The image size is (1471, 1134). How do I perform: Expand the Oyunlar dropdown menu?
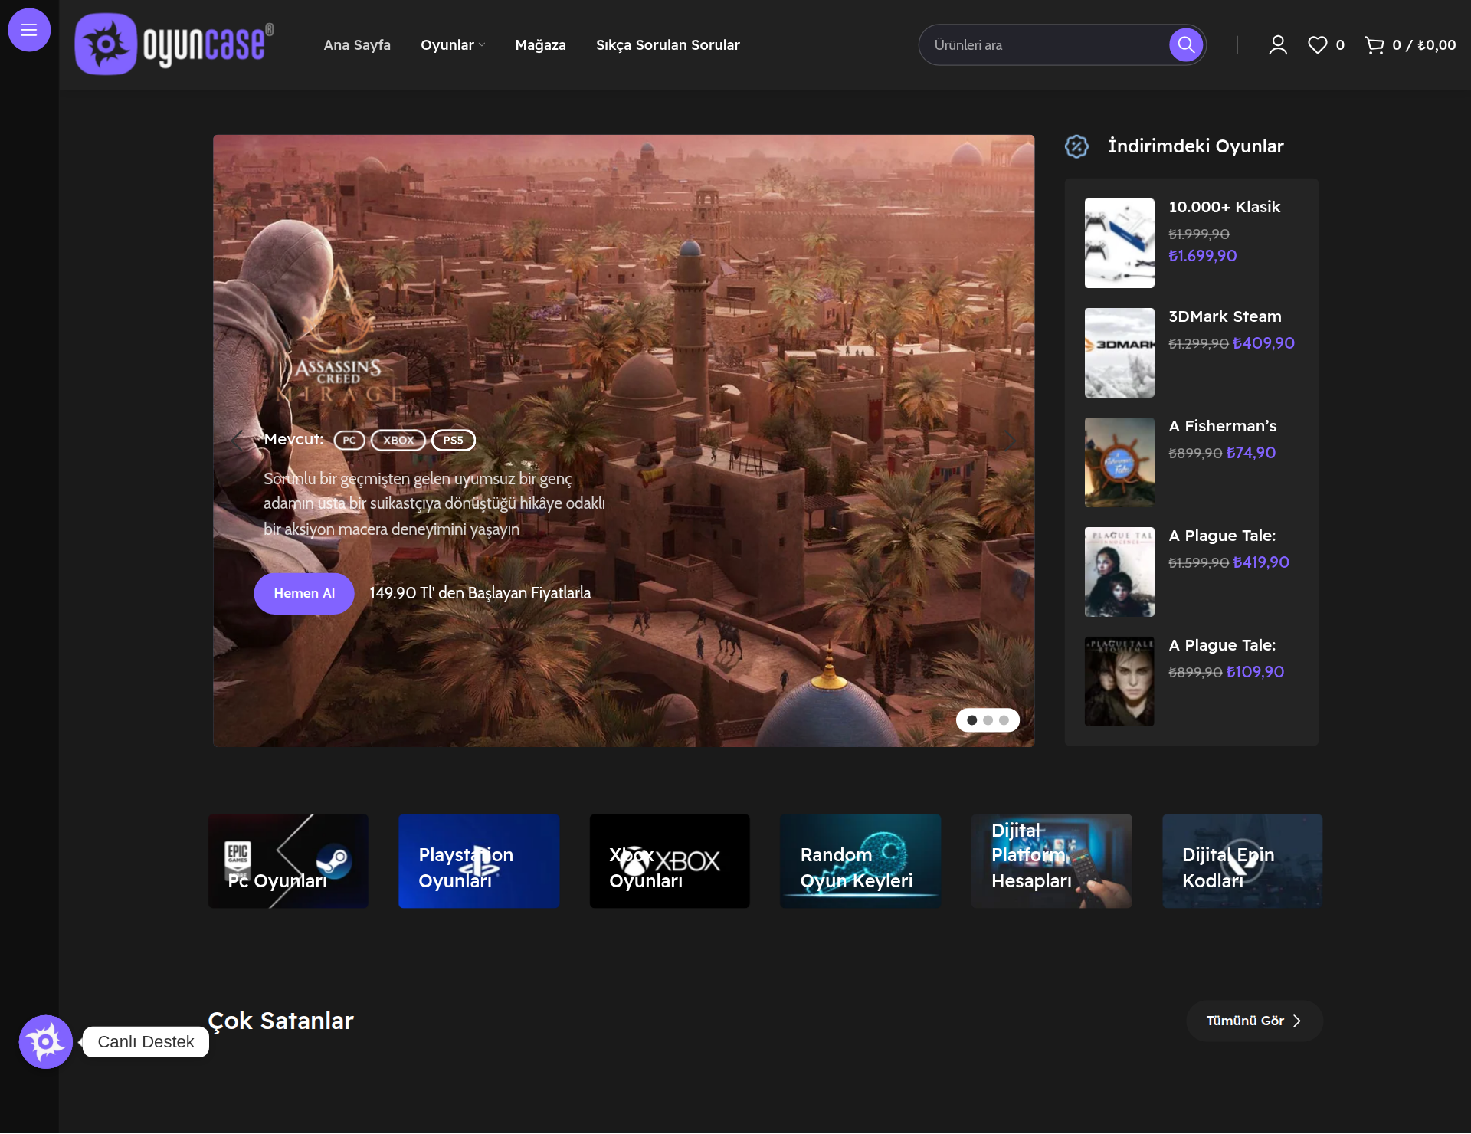[453, 45]
